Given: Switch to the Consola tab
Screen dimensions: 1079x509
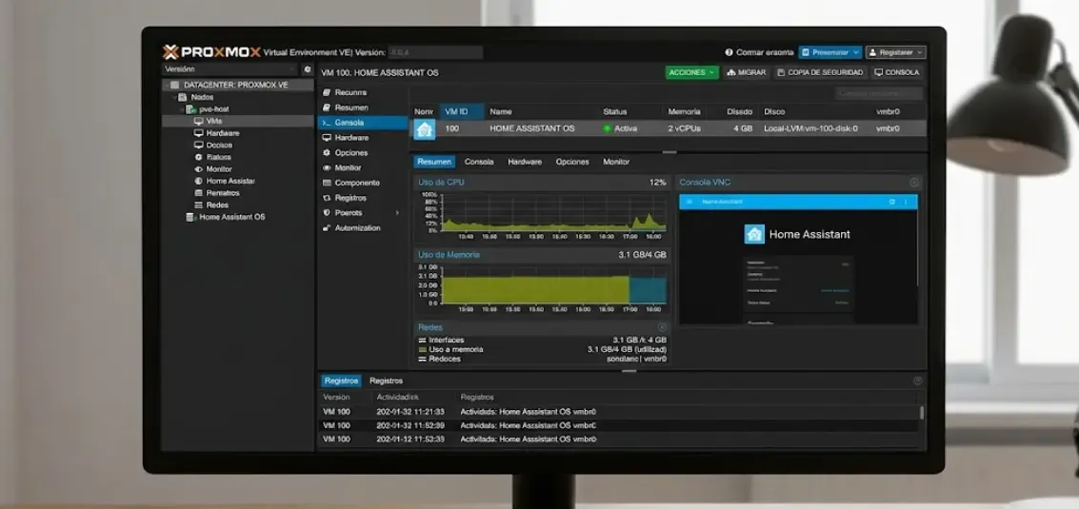Looking at the screenshot, I should [x=479, y=162].
